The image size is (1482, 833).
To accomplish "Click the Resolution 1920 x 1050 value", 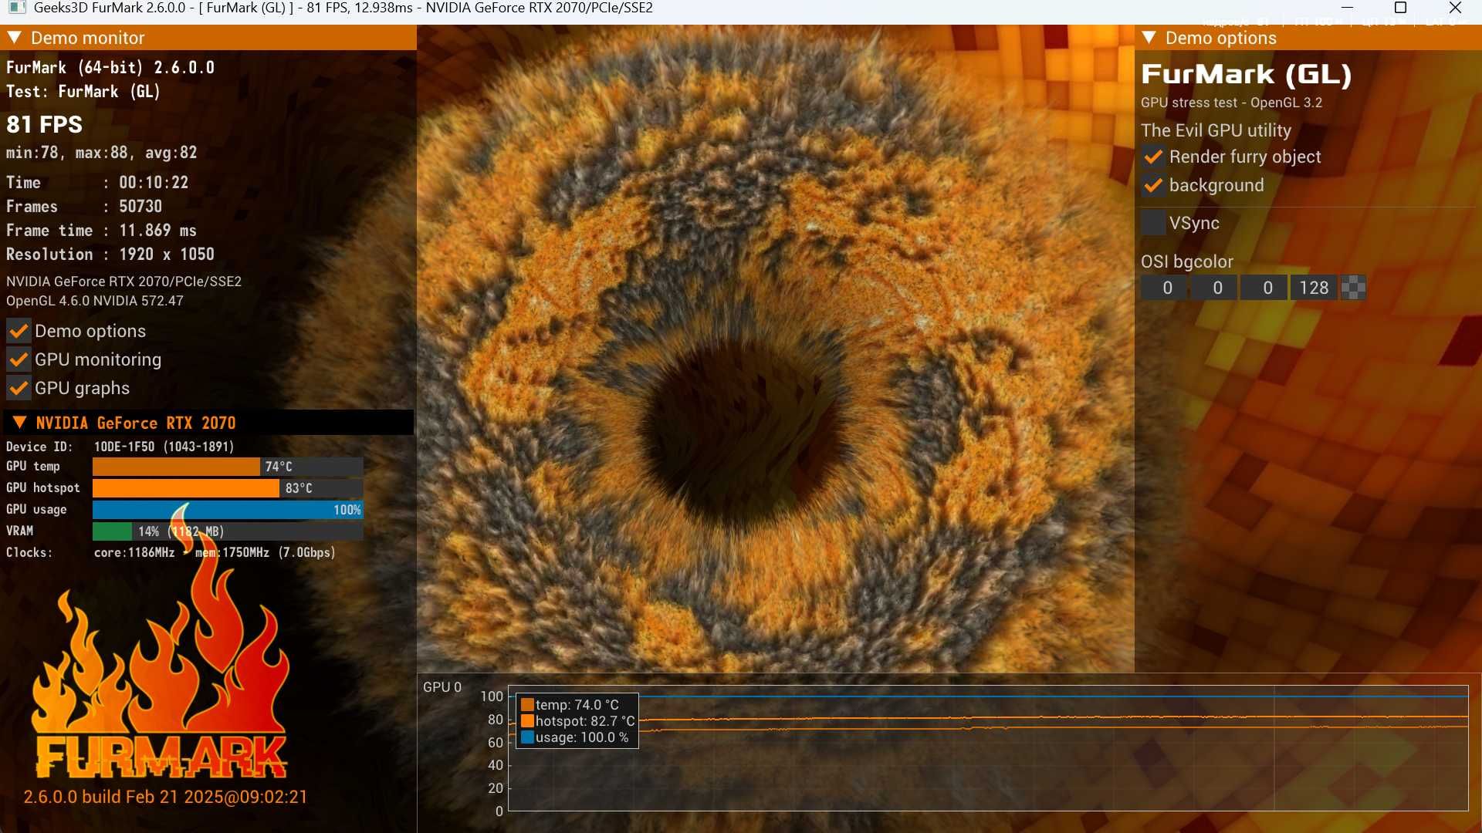I will pyautogui.click(x=167, y=255).
